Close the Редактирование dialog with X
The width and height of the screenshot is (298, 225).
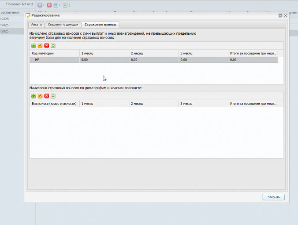[285, 15]
